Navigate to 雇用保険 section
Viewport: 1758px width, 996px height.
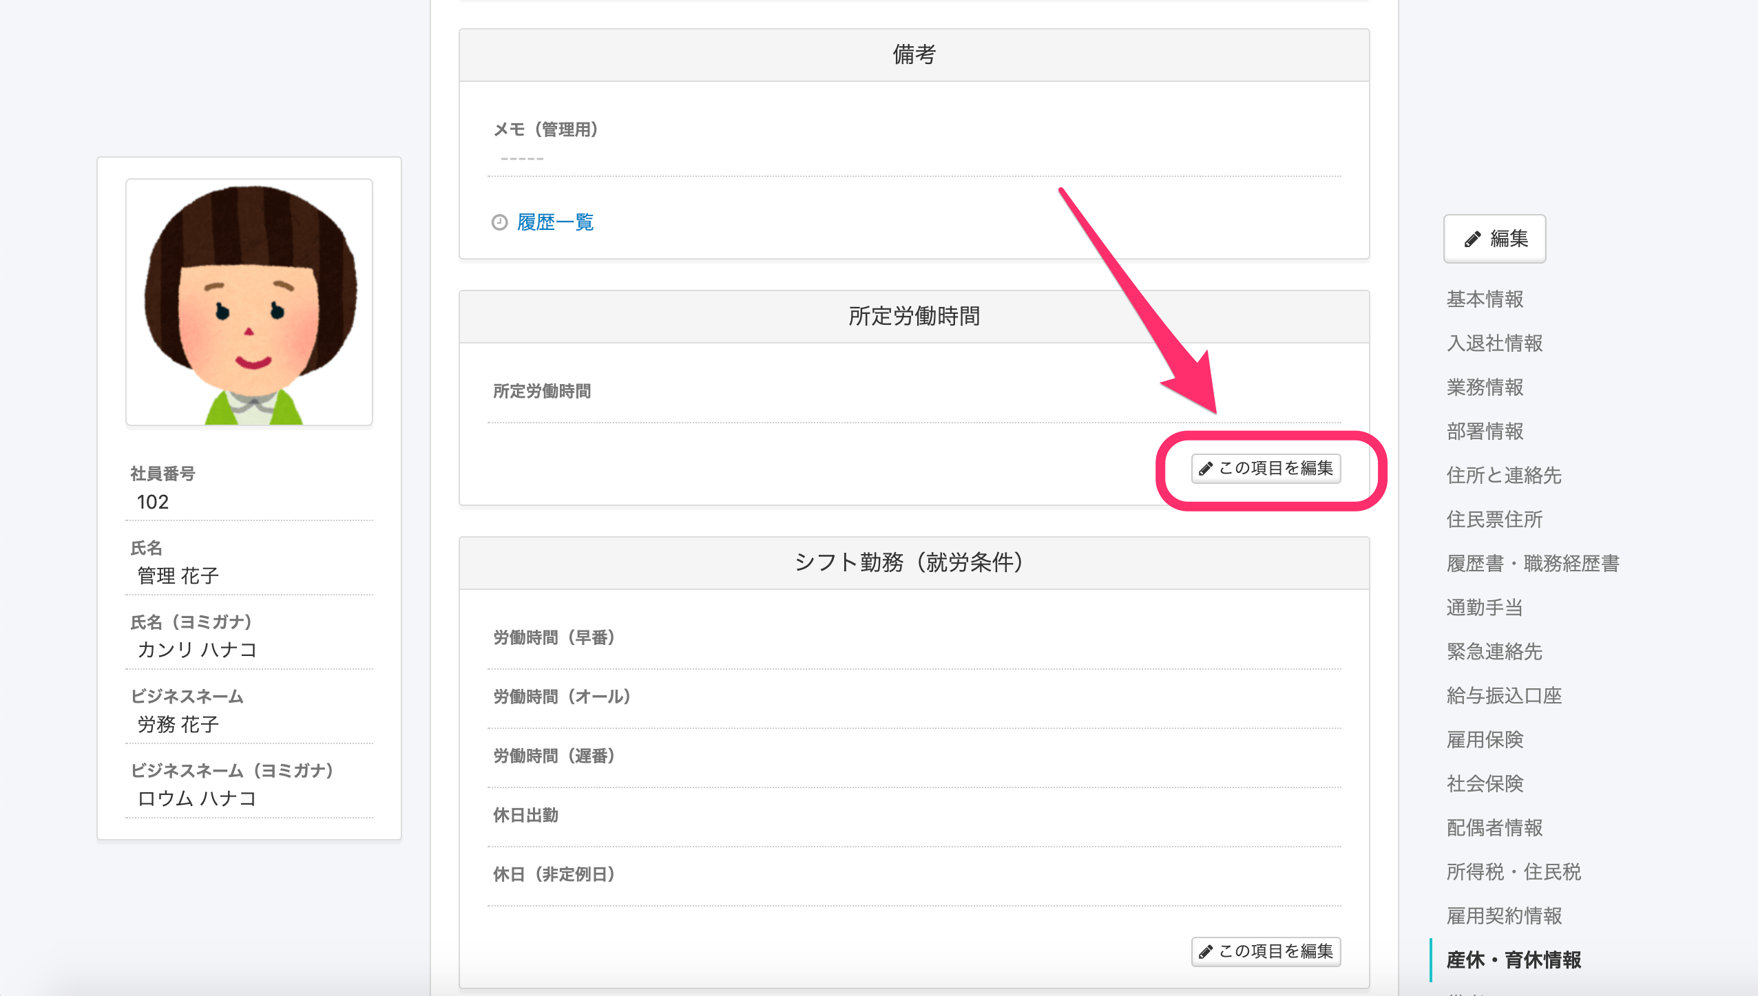click(x=1485, y=740)
